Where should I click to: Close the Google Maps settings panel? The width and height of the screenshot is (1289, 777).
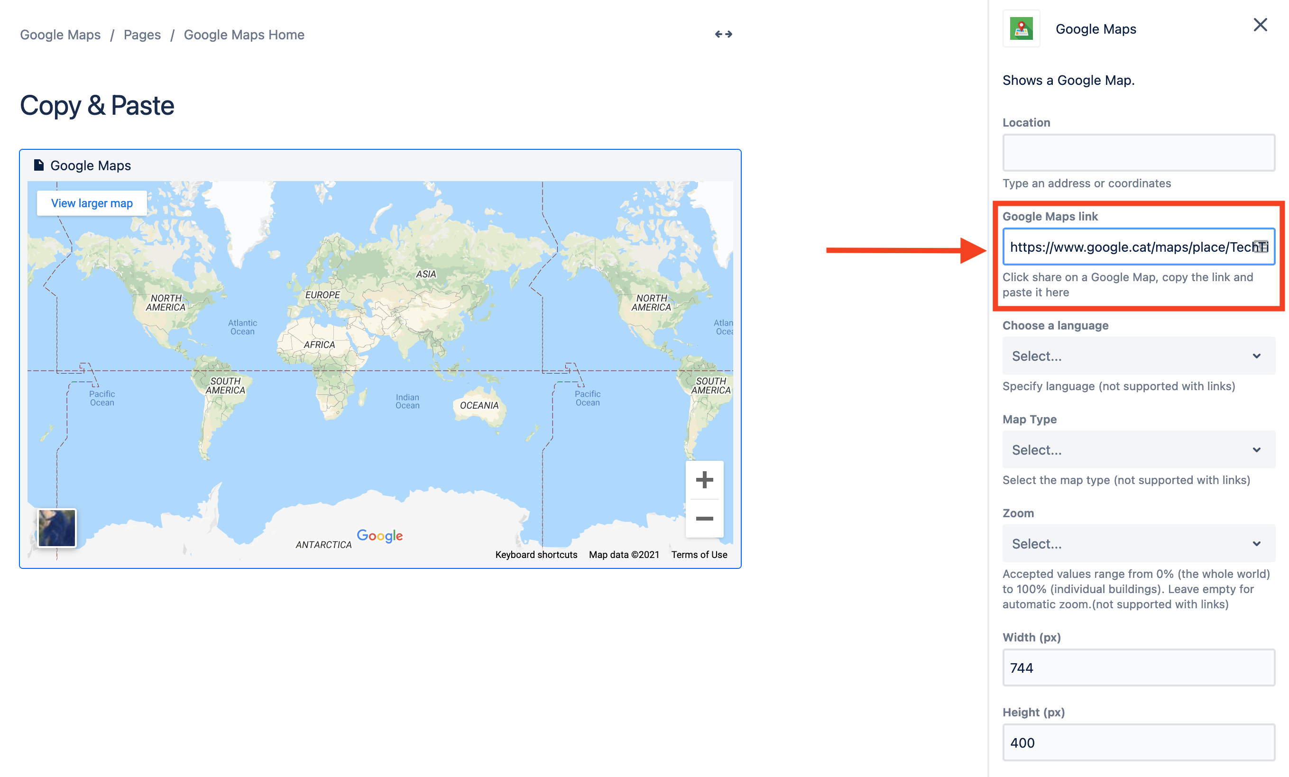pyautogui.click(x=1260, y=25)
